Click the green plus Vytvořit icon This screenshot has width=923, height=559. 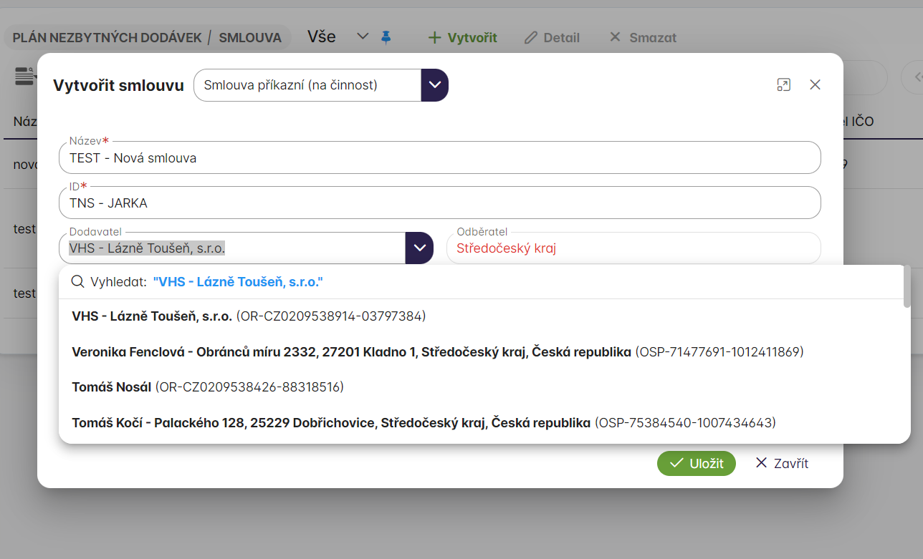pyautogui.click(x=434, y=38)
